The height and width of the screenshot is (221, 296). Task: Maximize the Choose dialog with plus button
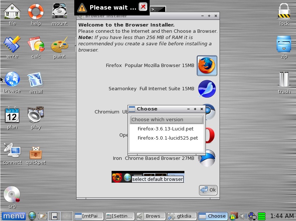coord(195,109)
